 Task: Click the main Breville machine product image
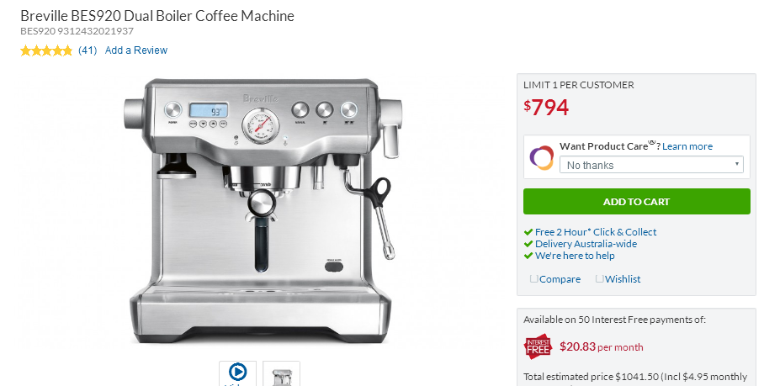263,211
